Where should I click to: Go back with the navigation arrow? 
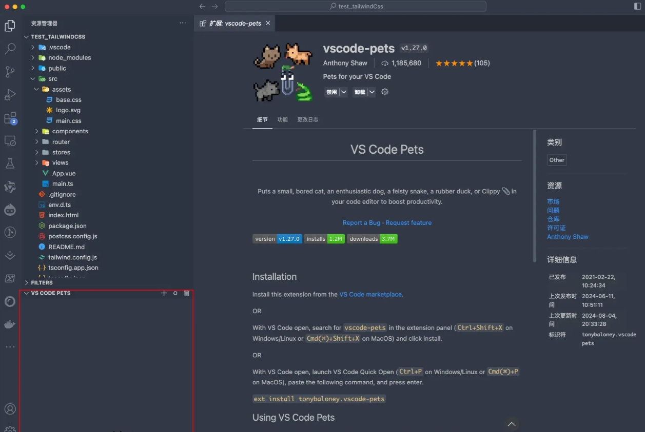tap(202, 7)
